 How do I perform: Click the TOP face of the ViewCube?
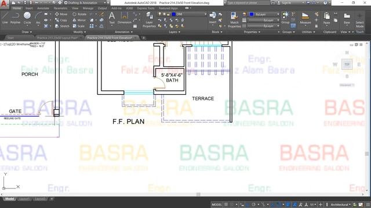pyautogui.click(x=347, y=64)
